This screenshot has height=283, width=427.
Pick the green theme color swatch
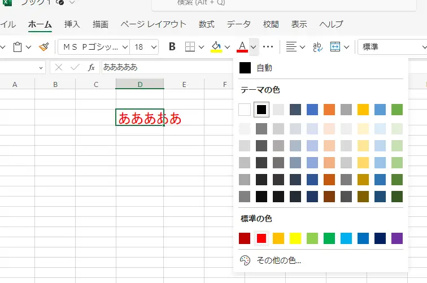[397, 110]
